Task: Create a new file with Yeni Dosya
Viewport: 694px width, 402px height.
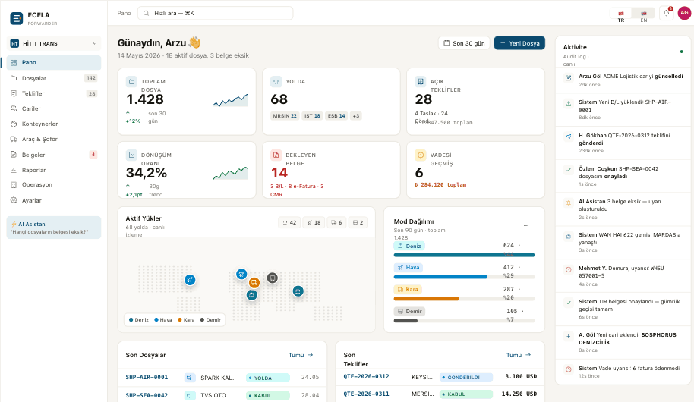Action: pyautogui.click(x=519, y=43)
